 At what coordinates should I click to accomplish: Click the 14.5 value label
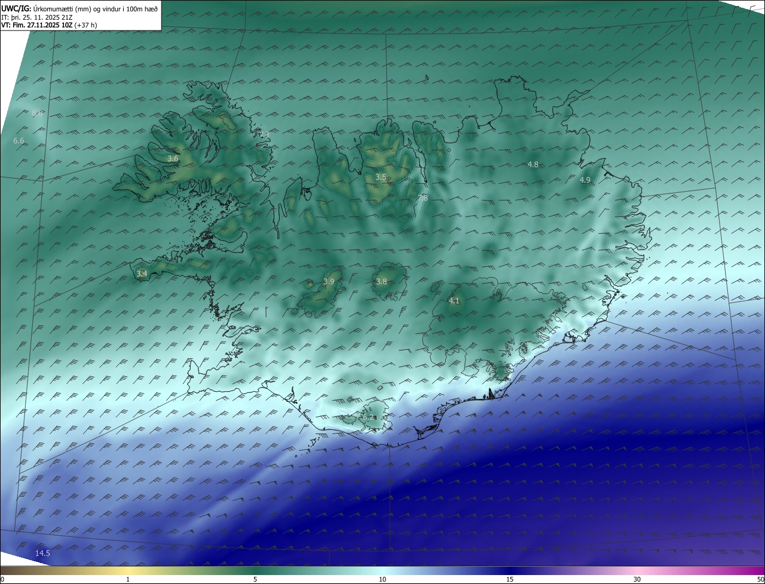(x=42, y=554)
